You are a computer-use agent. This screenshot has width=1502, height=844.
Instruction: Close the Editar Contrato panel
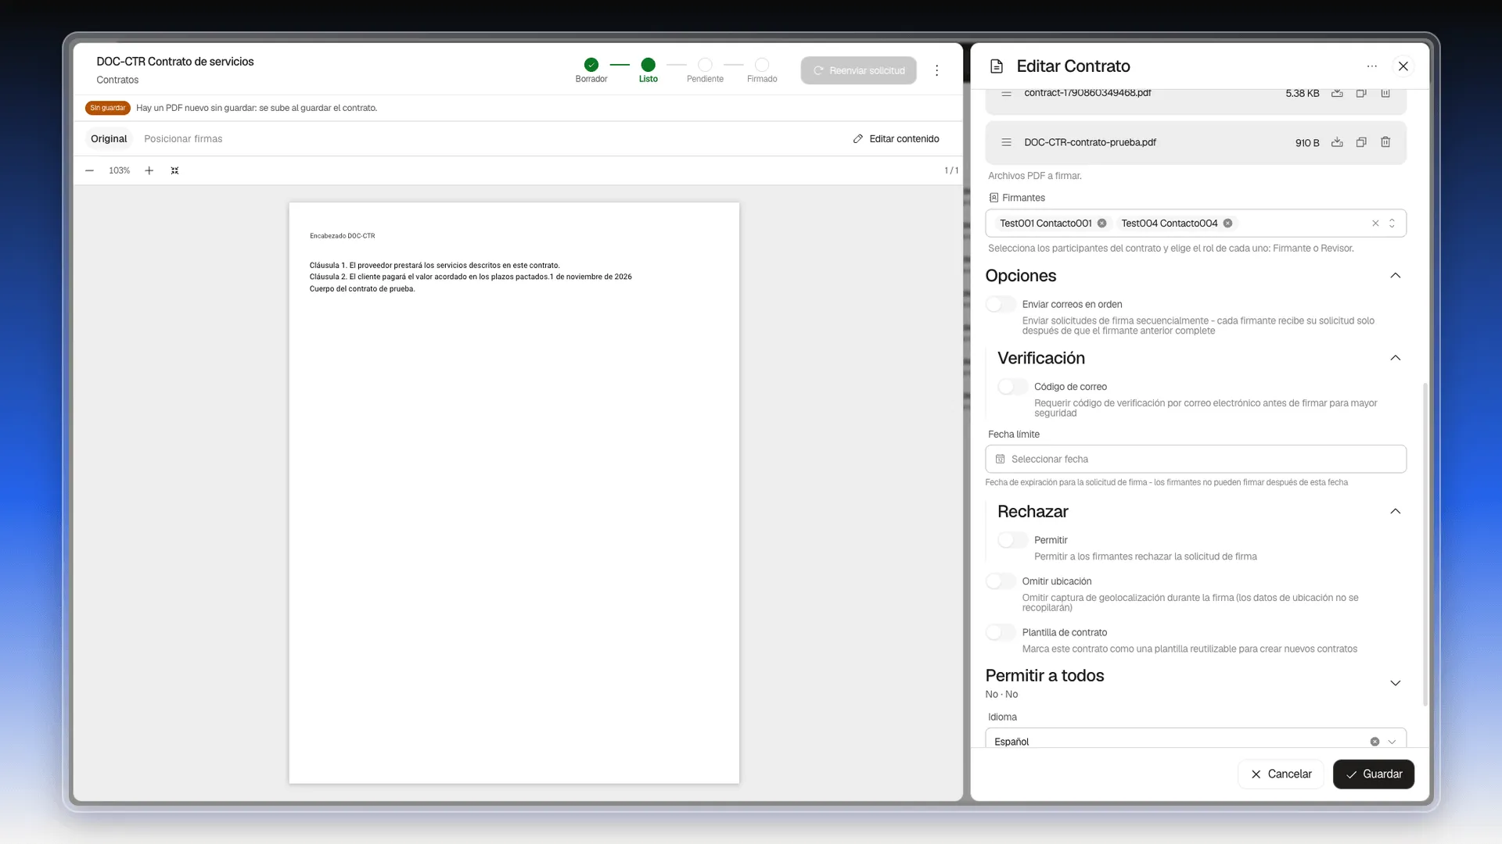(x=1403, y=66)
